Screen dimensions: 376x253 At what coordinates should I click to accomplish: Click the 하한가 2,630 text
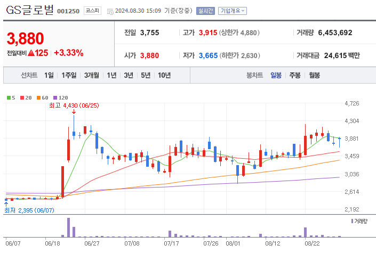point(240,55)
